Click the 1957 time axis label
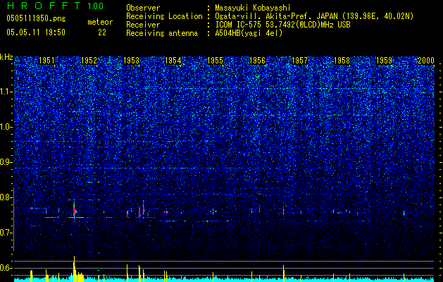The height and width of the screenshot is (282, 443). click(299, 61)
